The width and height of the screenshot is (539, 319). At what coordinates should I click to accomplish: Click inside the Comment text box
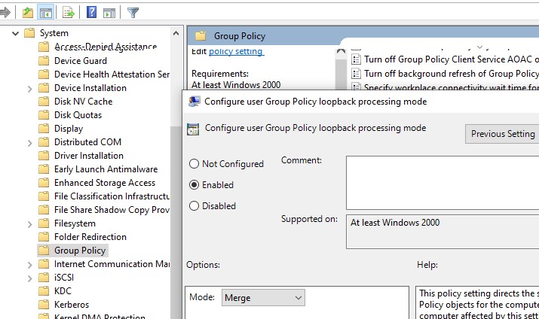[442, 182]
